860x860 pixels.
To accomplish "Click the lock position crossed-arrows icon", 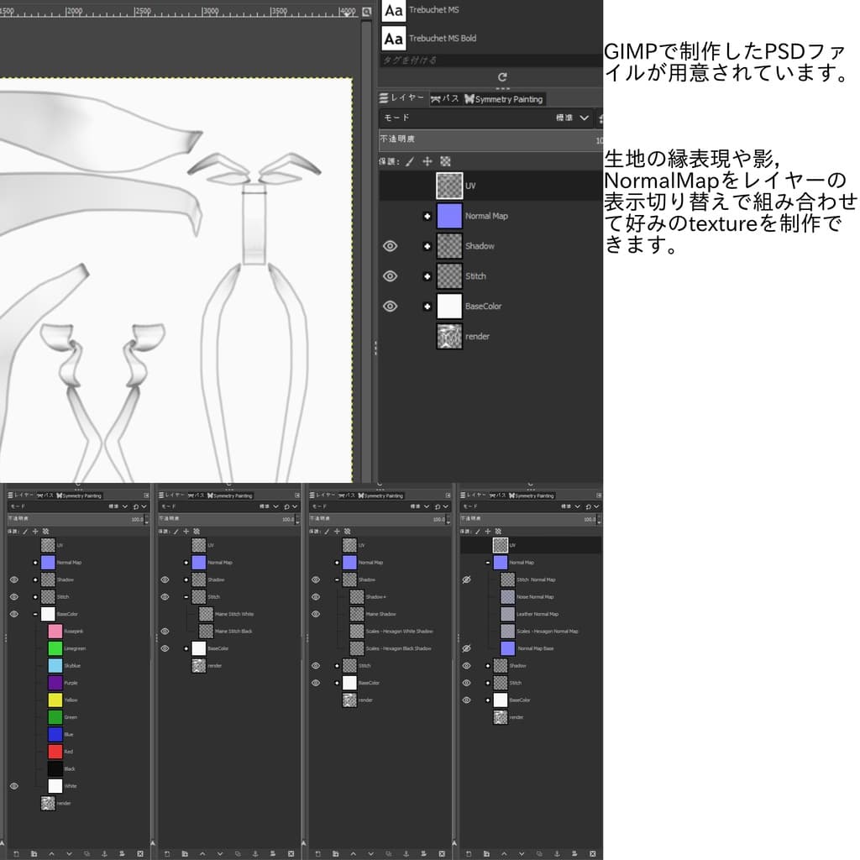I will coord(427,160).
